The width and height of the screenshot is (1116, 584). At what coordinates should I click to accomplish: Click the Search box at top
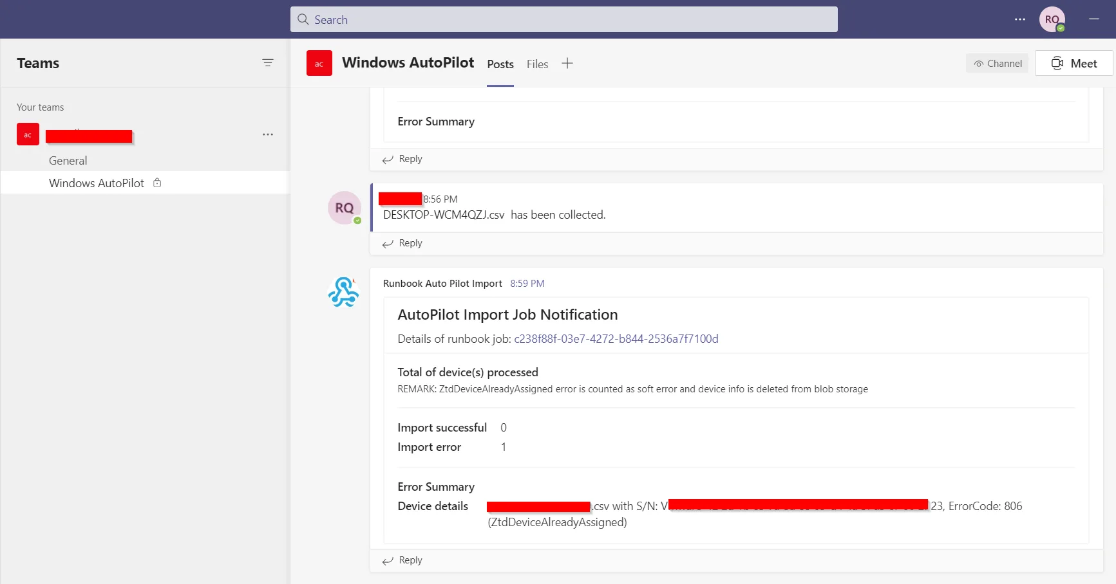click(x=563, y=19)
